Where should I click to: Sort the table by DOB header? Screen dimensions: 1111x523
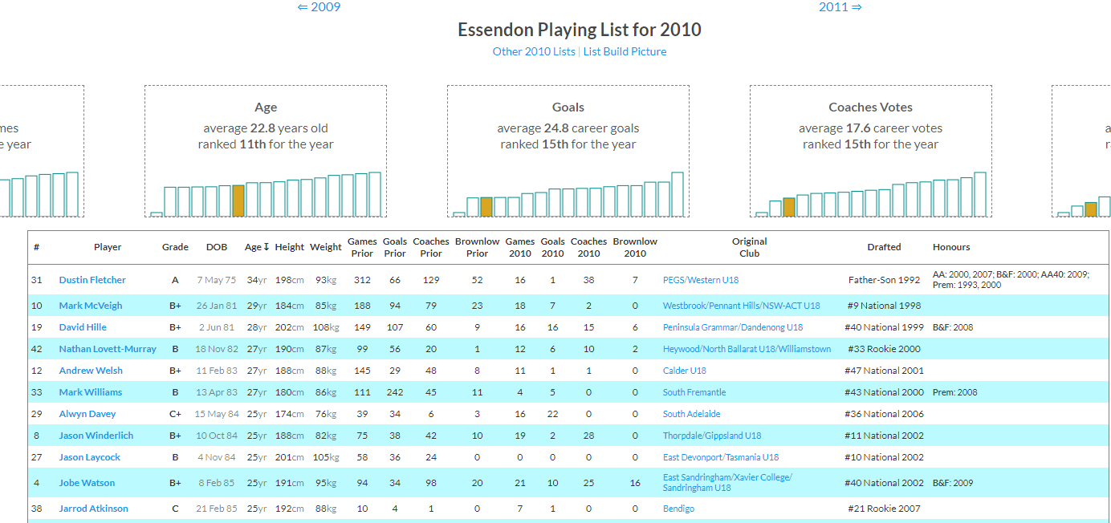pyautogui.click(x=217, y=247)
